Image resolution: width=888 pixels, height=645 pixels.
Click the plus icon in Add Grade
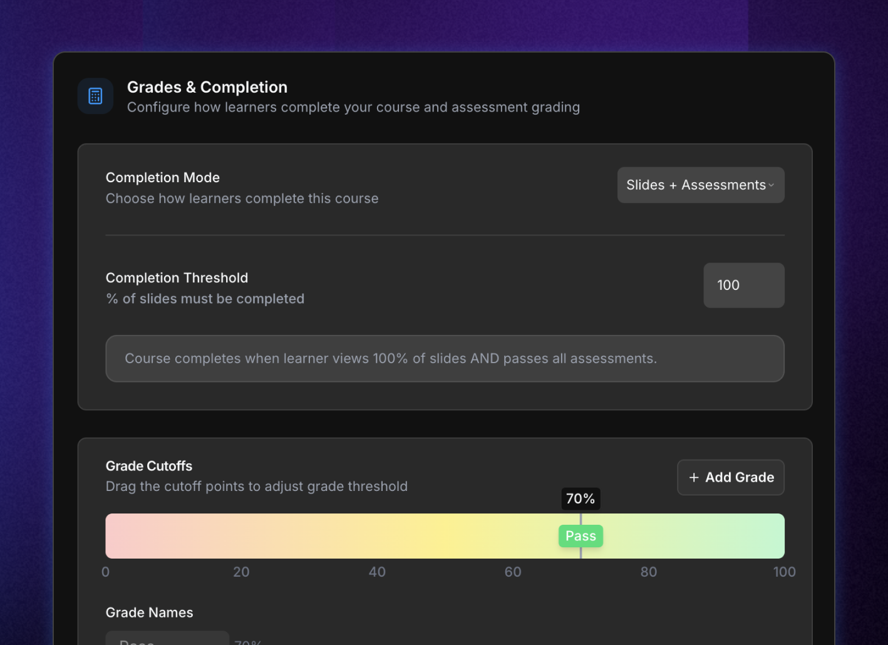click(694, 477)
